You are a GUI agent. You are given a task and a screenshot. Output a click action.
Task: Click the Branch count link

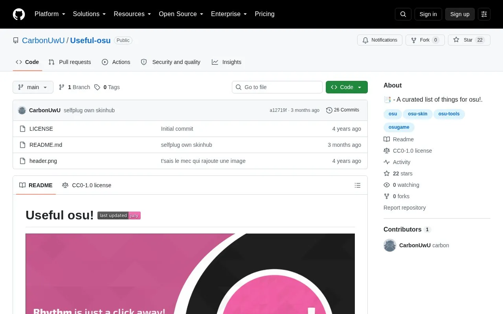click(x=74, y=87)
